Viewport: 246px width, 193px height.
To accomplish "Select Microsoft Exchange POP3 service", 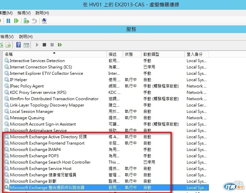I will (34, 156).
